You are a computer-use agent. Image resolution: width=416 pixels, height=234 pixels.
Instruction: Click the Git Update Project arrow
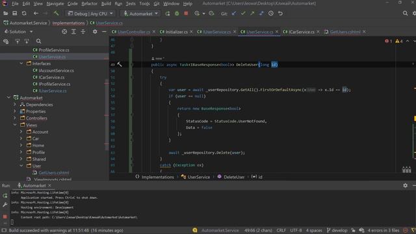(x=234, y=13)
